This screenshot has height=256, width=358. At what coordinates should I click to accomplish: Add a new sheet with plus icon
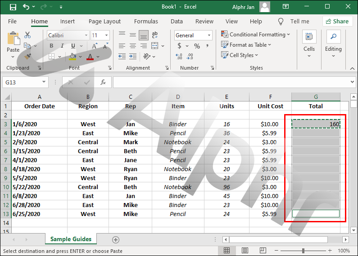click(x=116, y=239)
